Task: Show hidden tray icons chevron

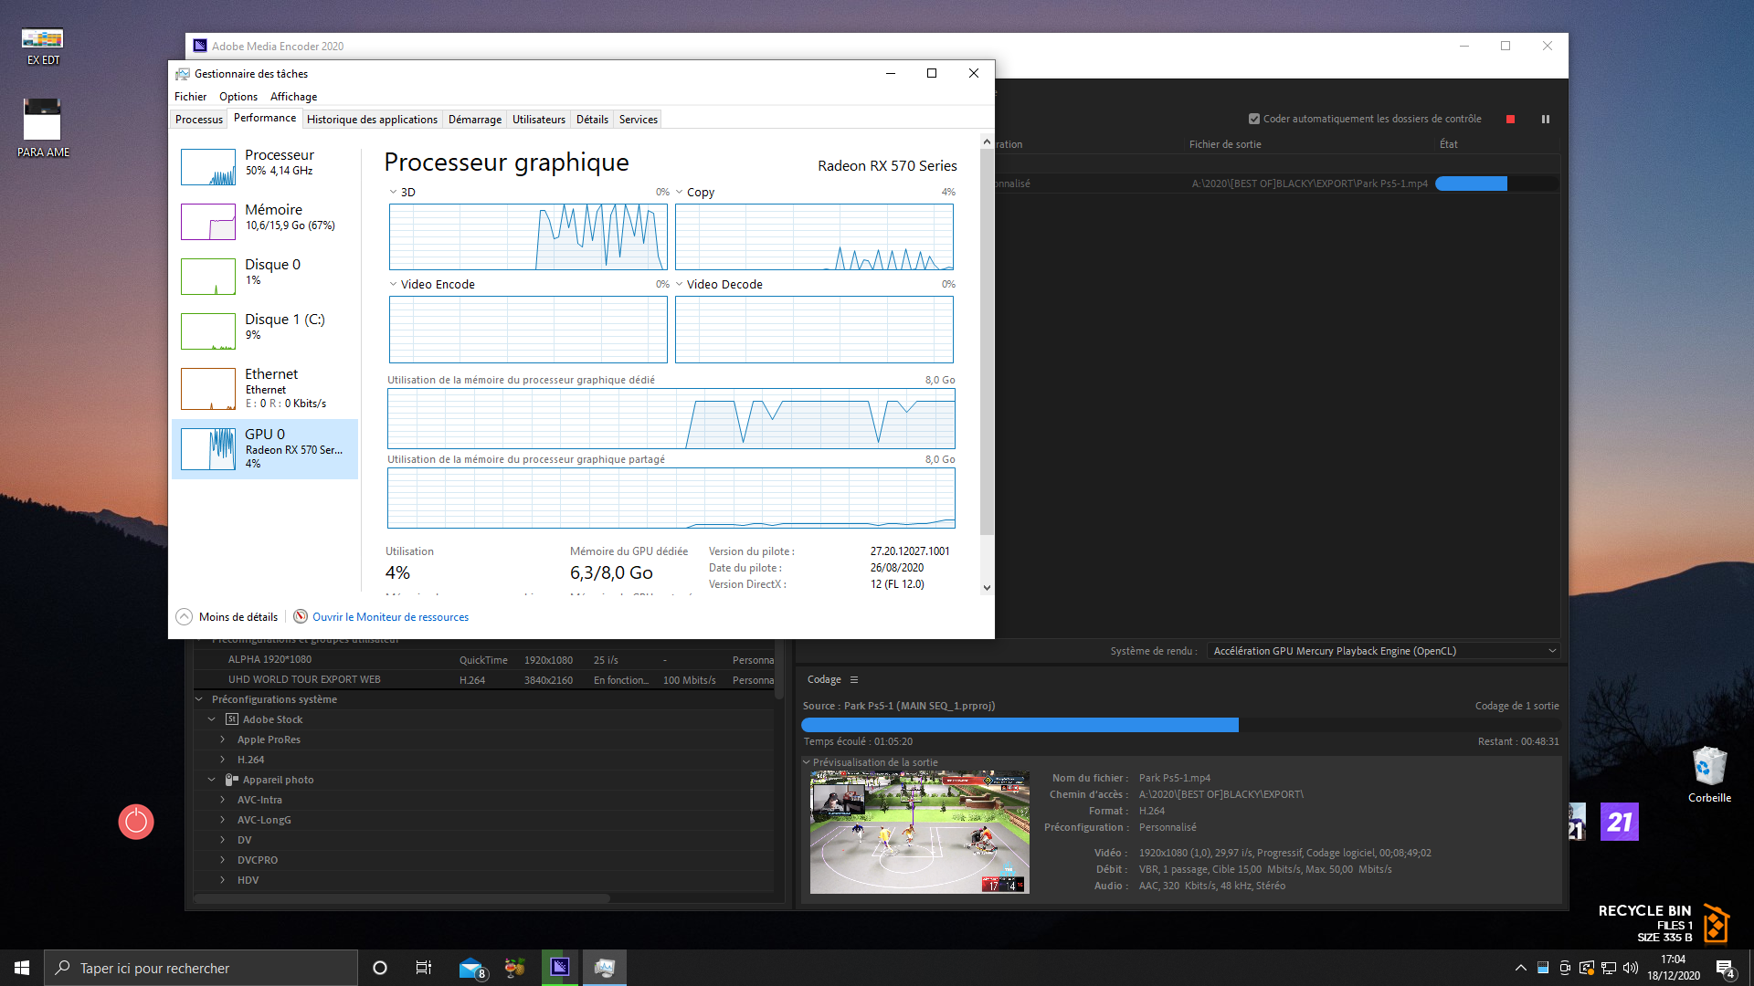Action: tap(1520, 968)
